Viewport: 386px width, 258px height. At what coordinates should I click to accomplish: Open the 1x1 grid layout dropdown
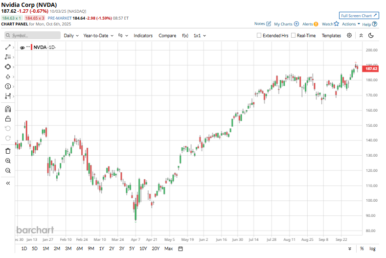pyautogui.click(x=200, y=35)
